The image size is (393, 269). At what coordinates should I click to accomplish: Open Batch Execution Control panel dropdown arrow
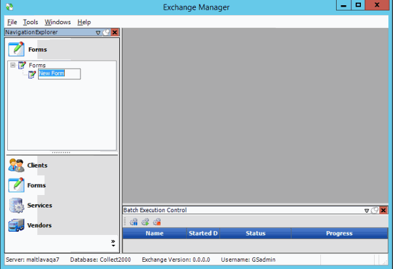(x=366, y=210)
